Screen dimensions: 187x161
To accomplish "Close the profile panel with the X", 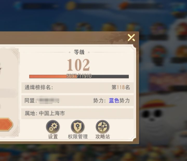I will point(131,38).
